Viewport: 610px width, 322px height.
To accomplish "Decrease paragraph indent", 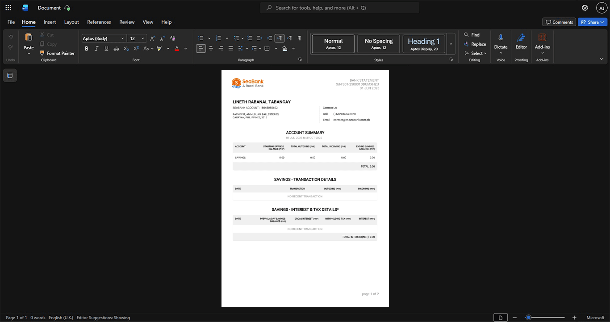I will click(x=260, y=38).
